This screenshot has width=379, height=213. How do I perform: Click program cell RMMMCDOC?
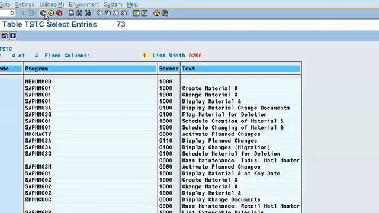tap(38, 200)
